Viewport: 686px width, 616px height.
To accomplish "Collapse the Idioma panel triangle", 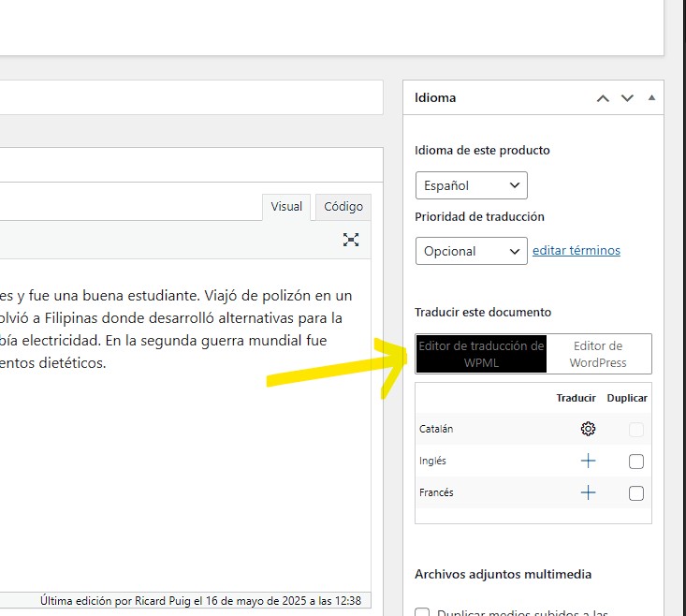I will point(651,97).
